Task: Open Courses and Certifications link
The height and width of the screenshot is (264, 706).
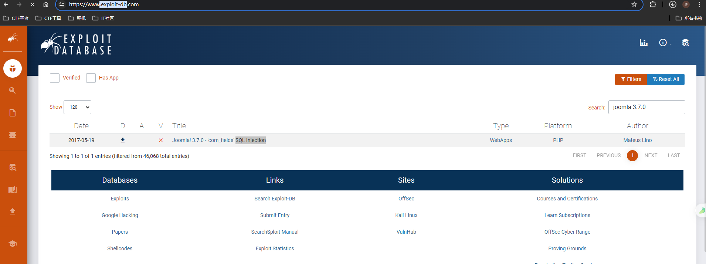Action: [x=567, y=199]
